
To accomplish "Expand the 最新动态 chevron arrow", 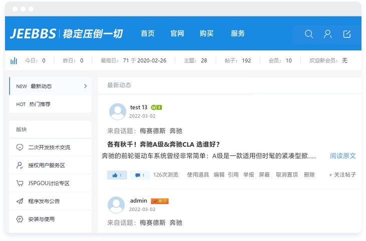I will coord(85,86).
